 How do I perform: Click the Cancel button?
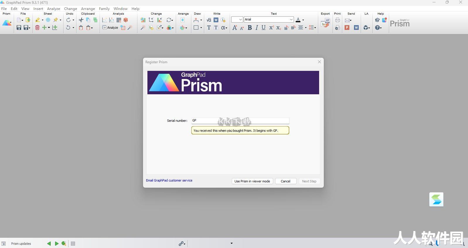[286, 181]
